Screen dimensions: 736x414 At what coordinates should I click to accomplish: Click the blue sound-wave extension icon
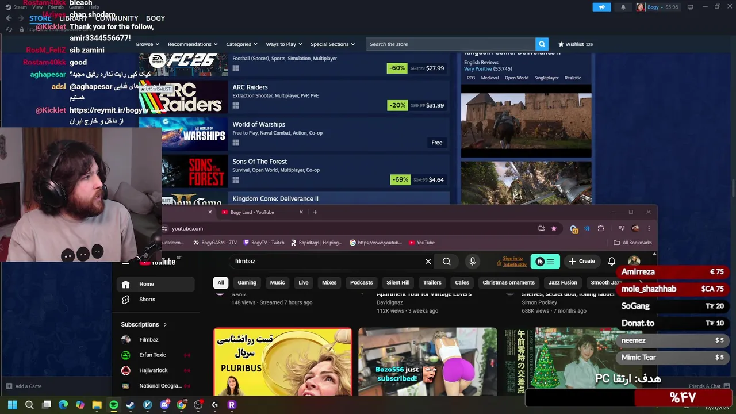click(x=586, y=228)
